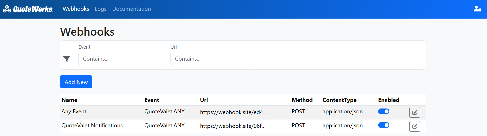
Task: Click the Event column header
Action: (152, 100)
